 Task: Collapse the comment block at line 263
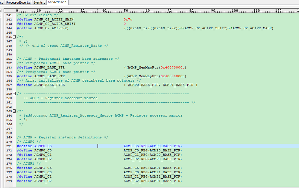[x=14, y=111]
